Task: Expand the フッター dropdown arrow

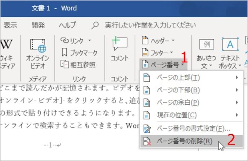Action: tap(172, 52)
